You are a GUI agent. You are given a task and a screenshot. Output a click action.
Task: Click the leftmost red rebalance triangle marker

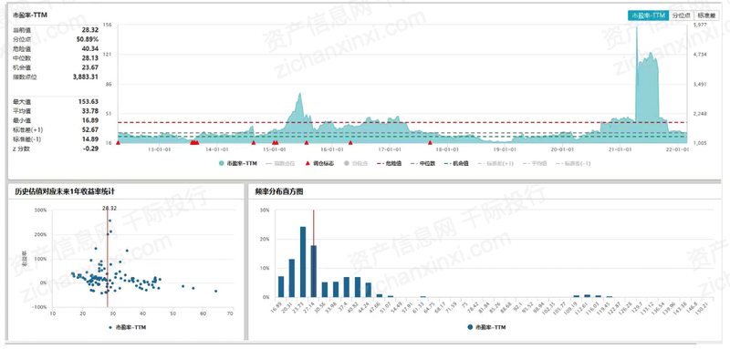point(118,143)
